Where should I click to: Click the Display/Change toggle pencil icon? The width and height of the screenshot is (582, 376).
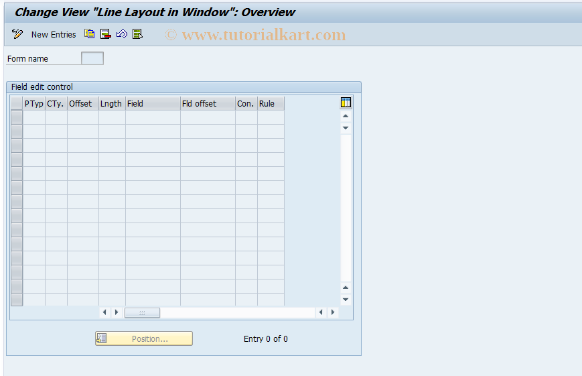click(17, 34)
